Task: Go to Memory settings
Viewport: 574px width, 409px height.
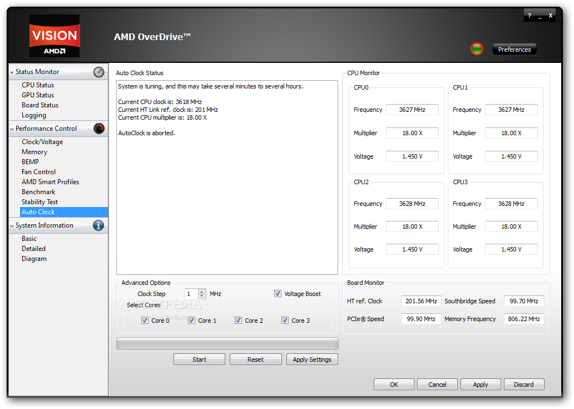Action: tap(34, 152)
